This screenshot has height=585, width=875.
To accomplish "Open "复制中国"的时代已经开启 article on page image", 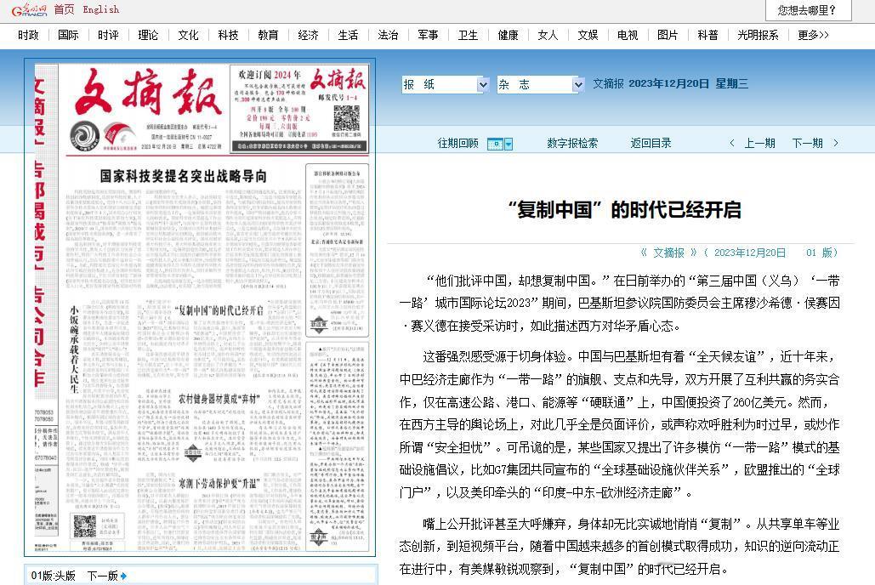I will [219, 311].
